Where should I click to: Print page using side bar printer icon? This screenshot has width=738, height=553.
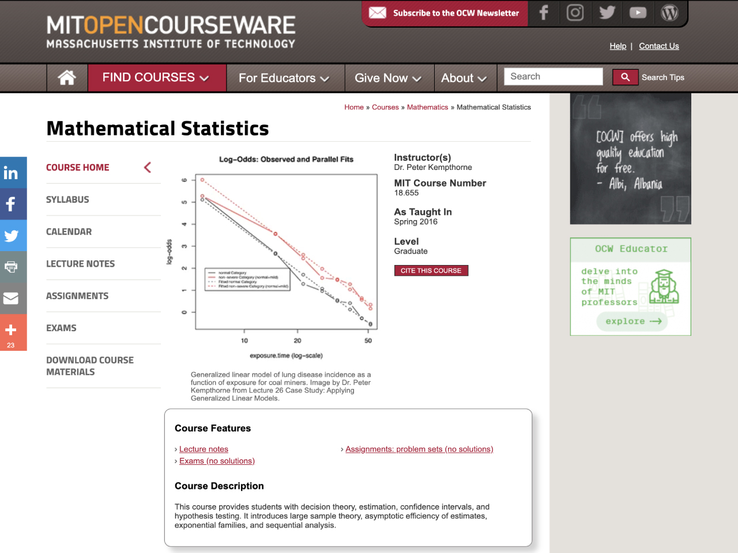11,267
